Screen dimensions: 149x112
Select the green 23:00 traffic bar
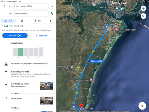[20, 52]
